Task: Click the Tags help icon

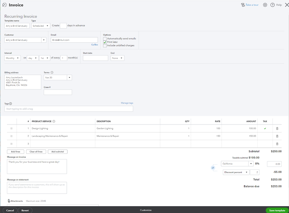Action: [11, 104]
